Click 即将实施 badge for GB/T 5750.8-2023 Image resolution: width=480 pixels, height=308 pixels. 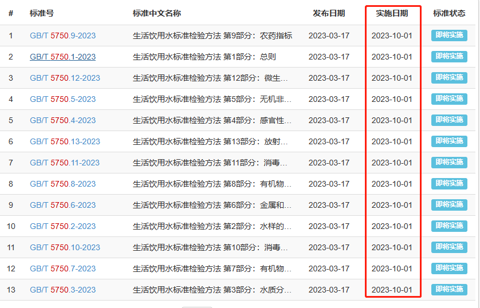449,184
